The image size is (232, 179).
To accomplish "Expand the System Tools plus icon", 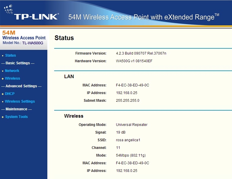I will (2, 117).
